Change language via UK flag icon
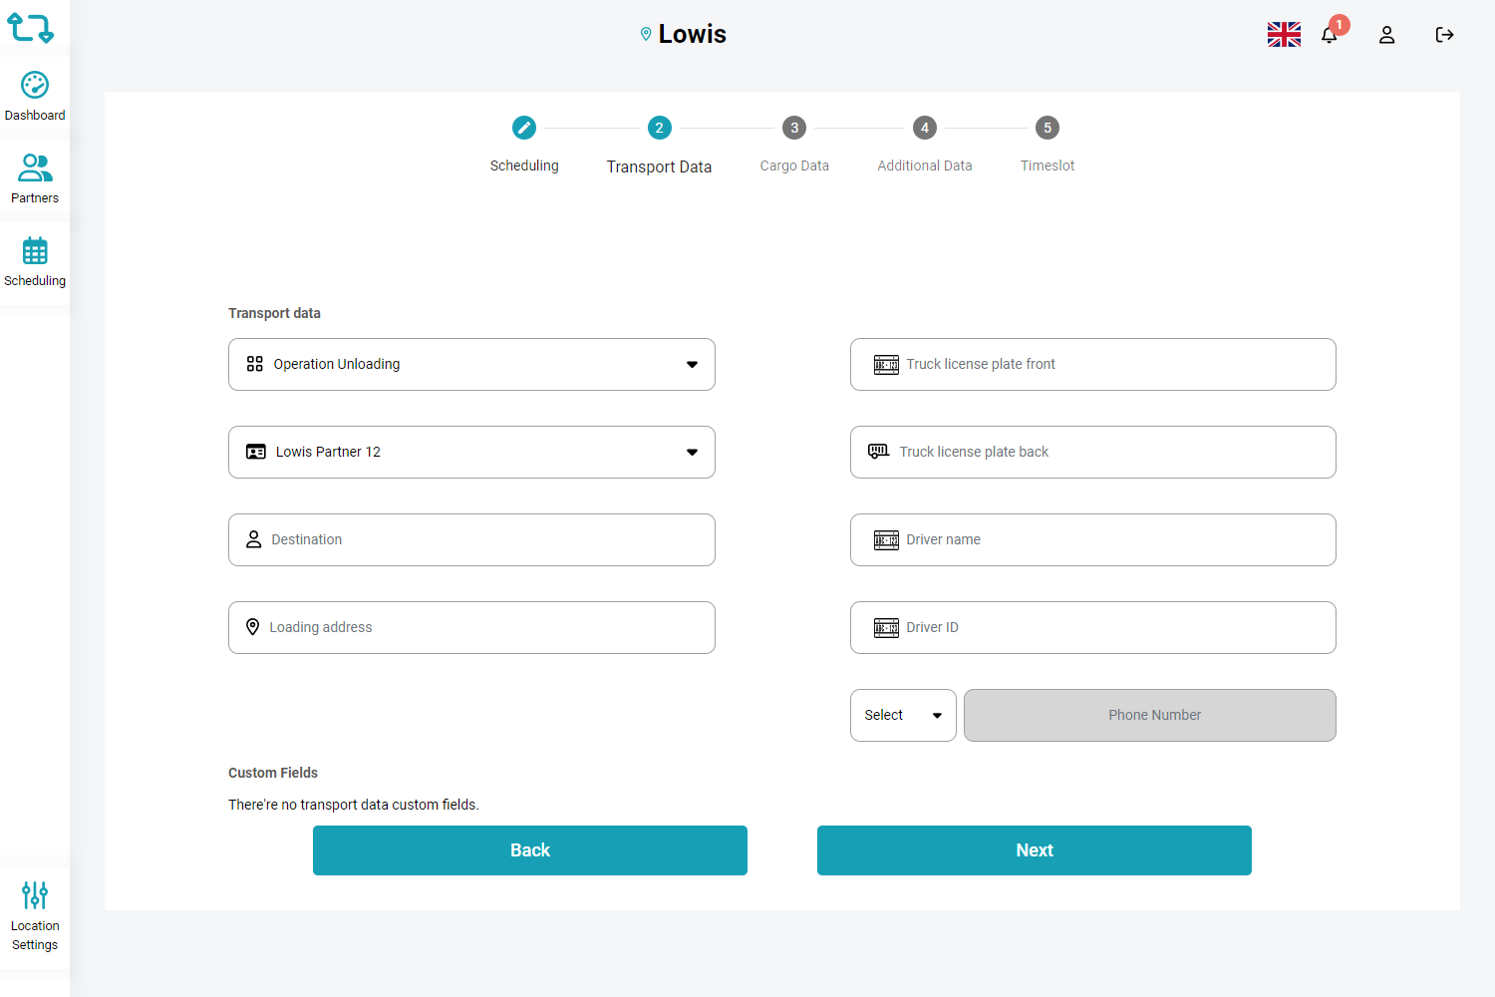The width and height of the screenshot is (1495, 997). click(1284, 35)
